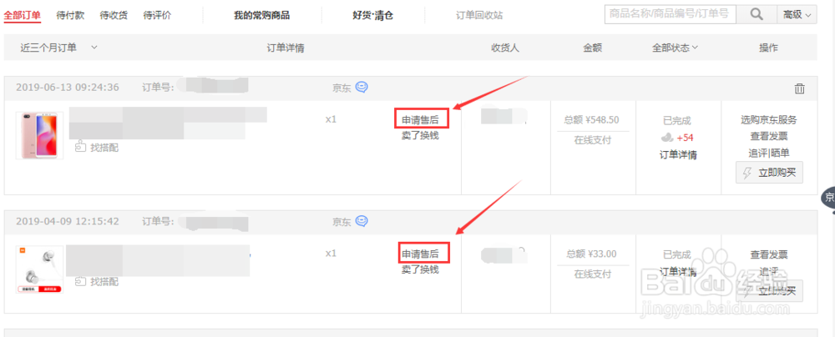Viewport: 835px width, 337px height.
Task: Click the +54 points bean icon
Action: [668, 138]
